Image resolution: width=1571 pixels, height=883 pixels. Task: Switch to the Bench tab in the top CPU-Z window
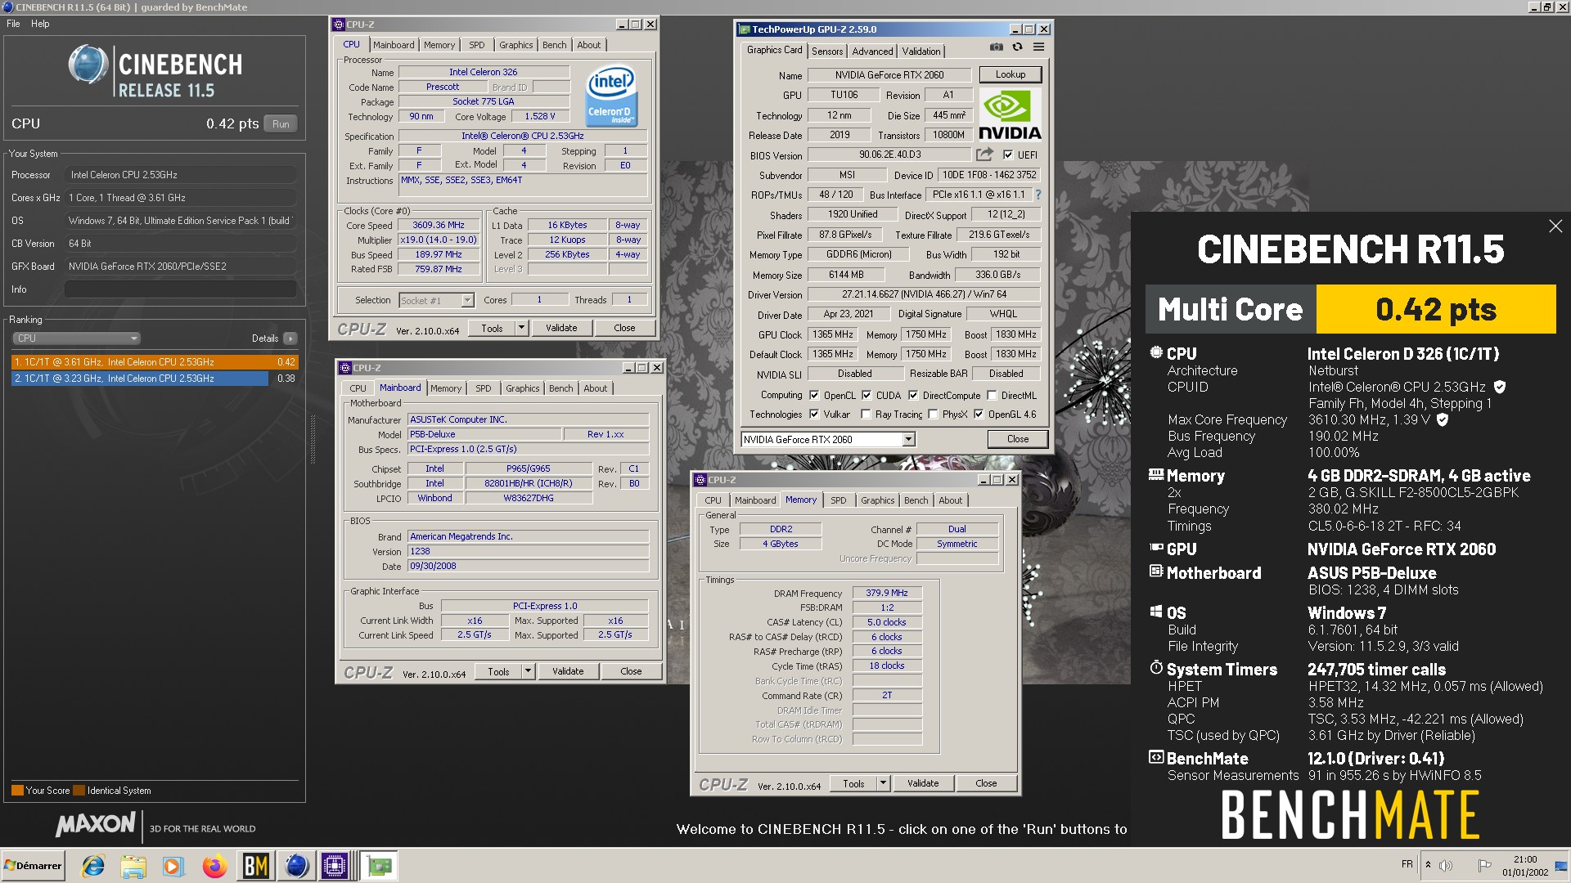(x=554, y=45)
